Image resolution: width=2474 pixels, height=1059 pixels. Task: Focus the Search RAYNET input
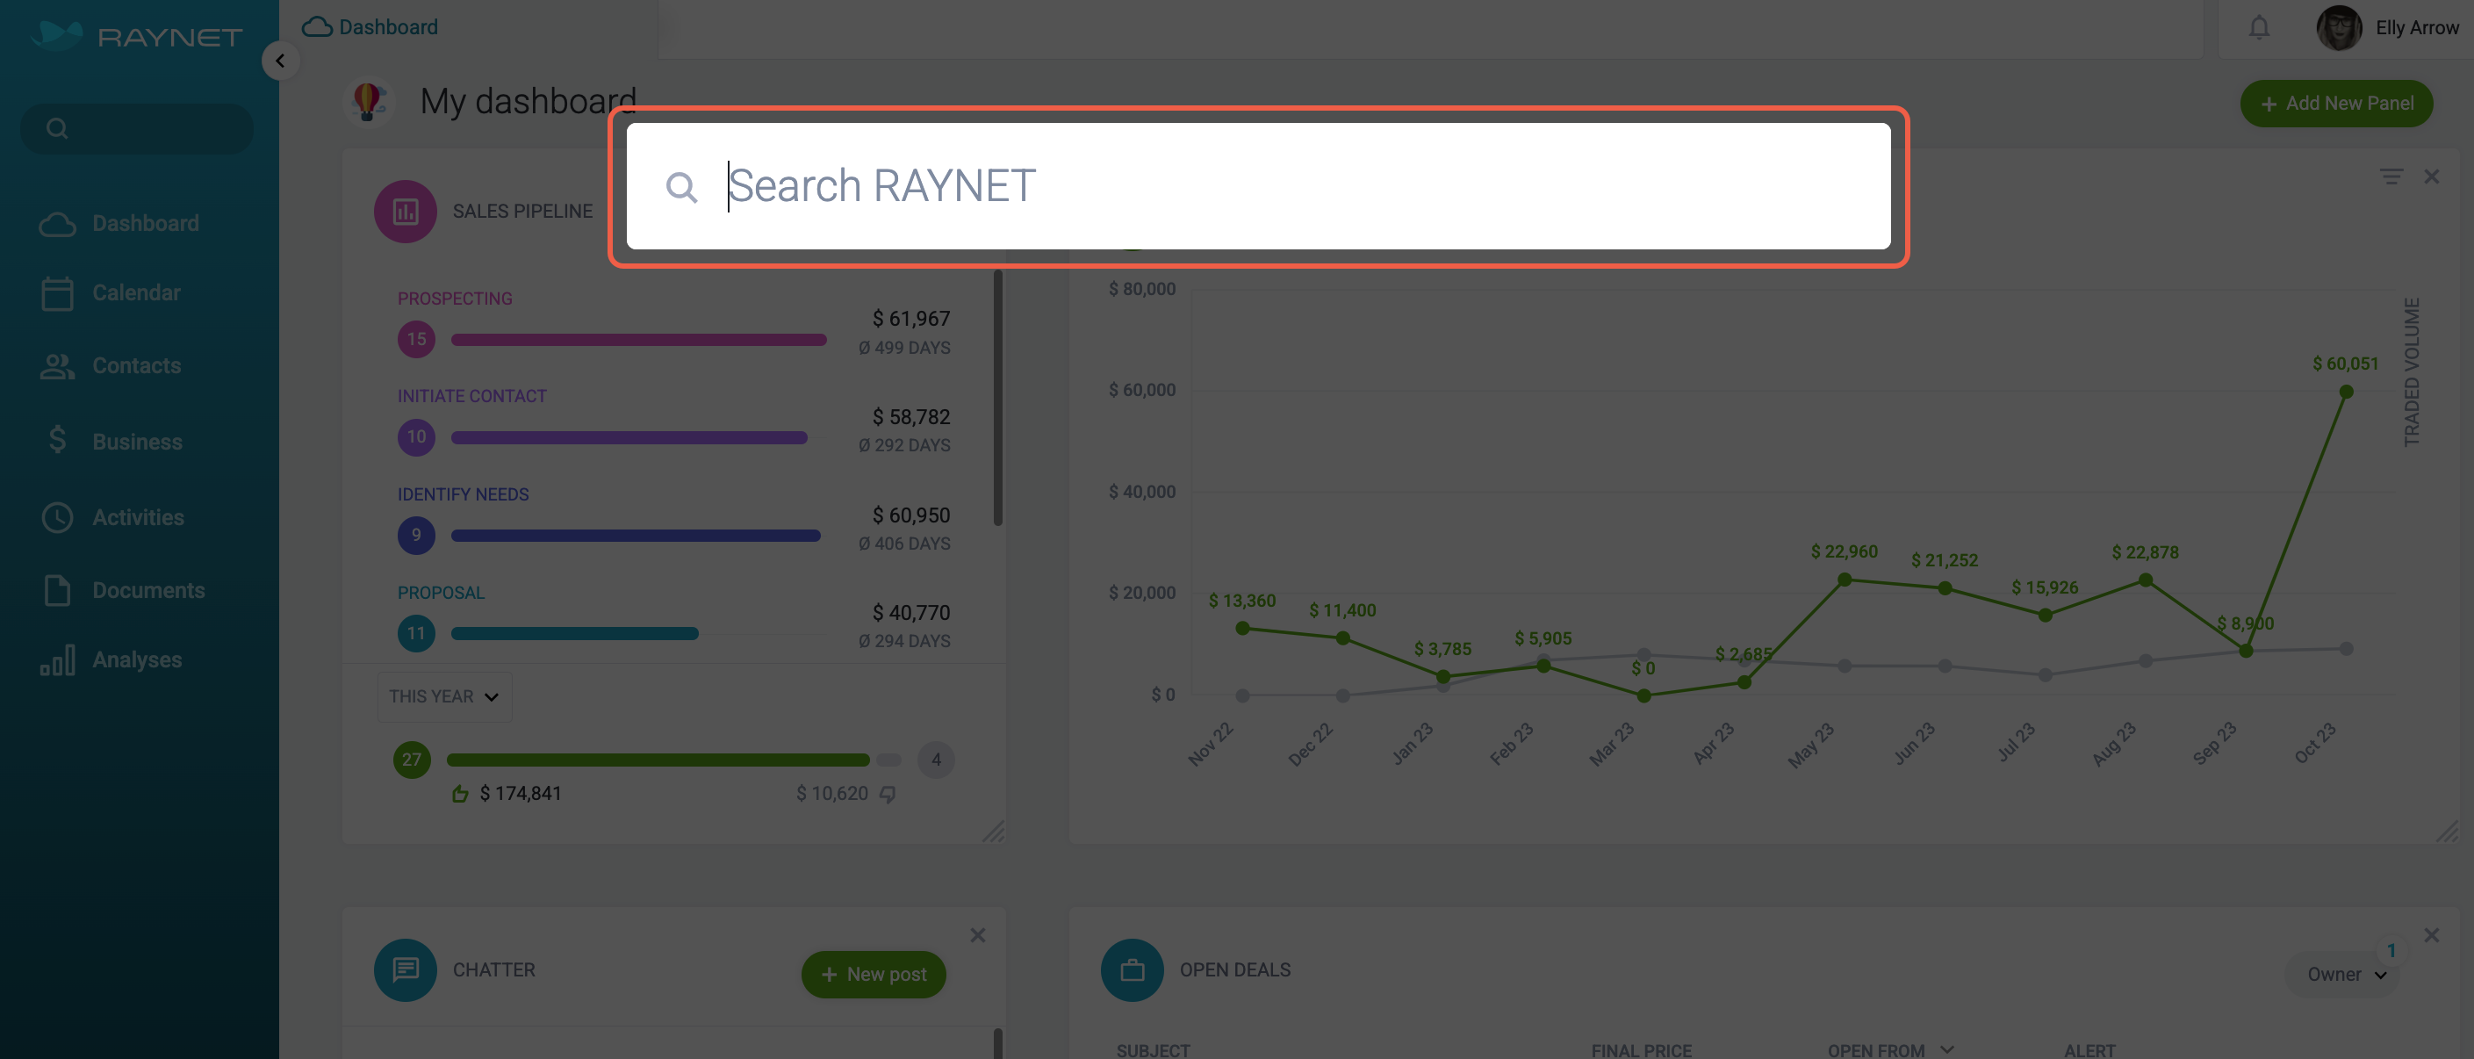tap(1257, 186)
